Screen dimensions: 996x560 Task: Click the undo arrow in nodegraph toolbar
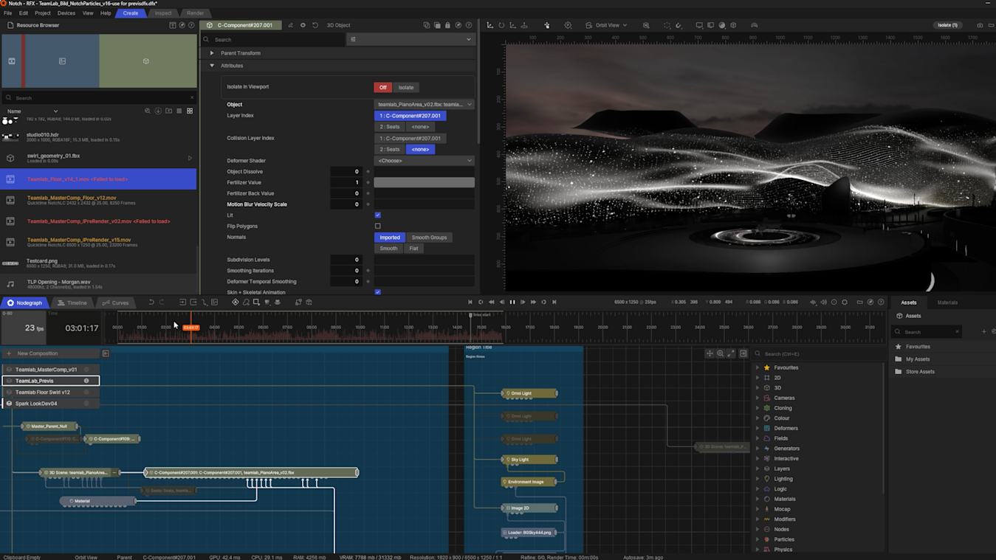tap(151, 303)
